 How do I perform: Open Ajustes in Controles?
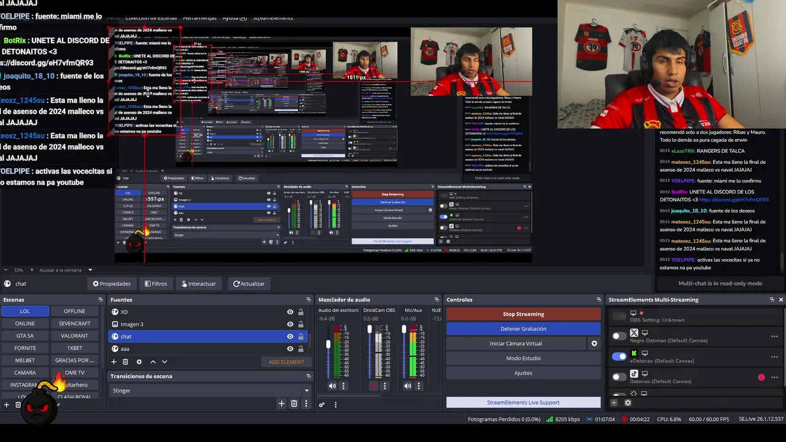tap(523, 373)
